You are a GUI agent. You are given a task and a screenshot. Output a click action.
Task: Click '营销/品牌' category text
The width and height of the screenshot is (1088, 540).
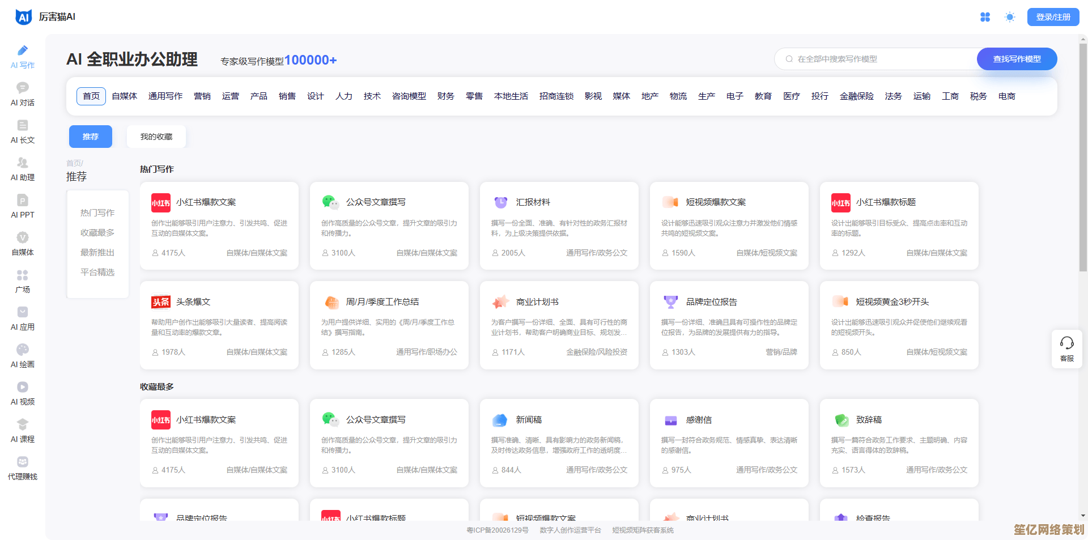pos(781,352)
